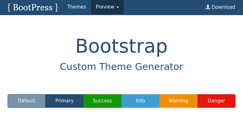Image resolution: width=243 pixels, height=121 pixels.
Task: Select the Primary button
Action: (65, 101)
